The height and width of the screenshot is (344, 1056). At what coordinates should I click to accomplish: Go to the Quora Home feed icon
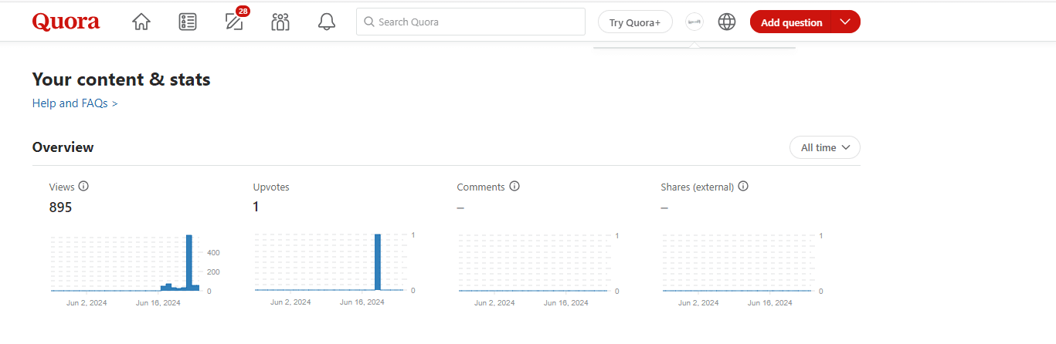[x=141, y=22]
